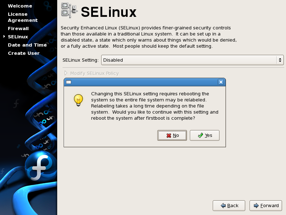Image resolution: width=286 pixels, height=215 pixels.
Task: Close the relabel warning dialog
Action: click(221, 82)
